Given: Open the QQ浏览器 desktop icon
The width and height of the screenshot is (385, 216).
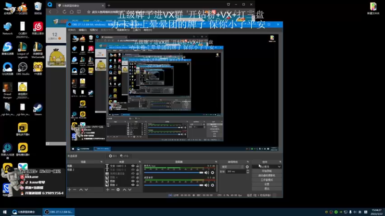Looking at the screenshot, I should tap(7, 69).
